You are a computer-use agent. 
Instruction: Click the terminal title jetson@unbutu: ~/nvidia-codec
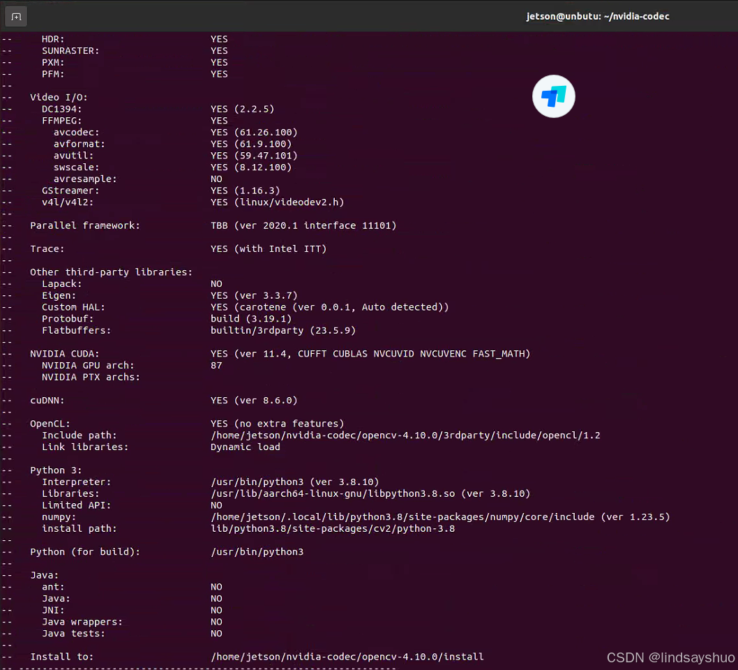click(597, 17)
